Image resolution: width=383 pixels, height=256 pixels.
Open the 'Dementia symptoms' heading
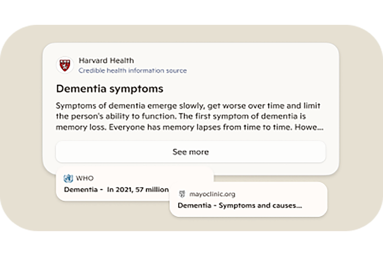click(x=110, y=89)
